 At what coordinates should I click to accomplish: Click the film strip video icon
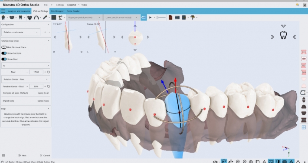point(177,17)
